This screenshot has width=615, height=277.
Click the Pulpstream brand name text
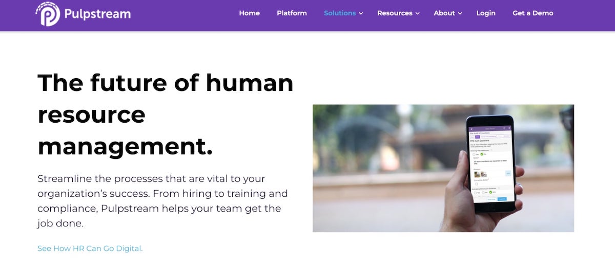97,14
